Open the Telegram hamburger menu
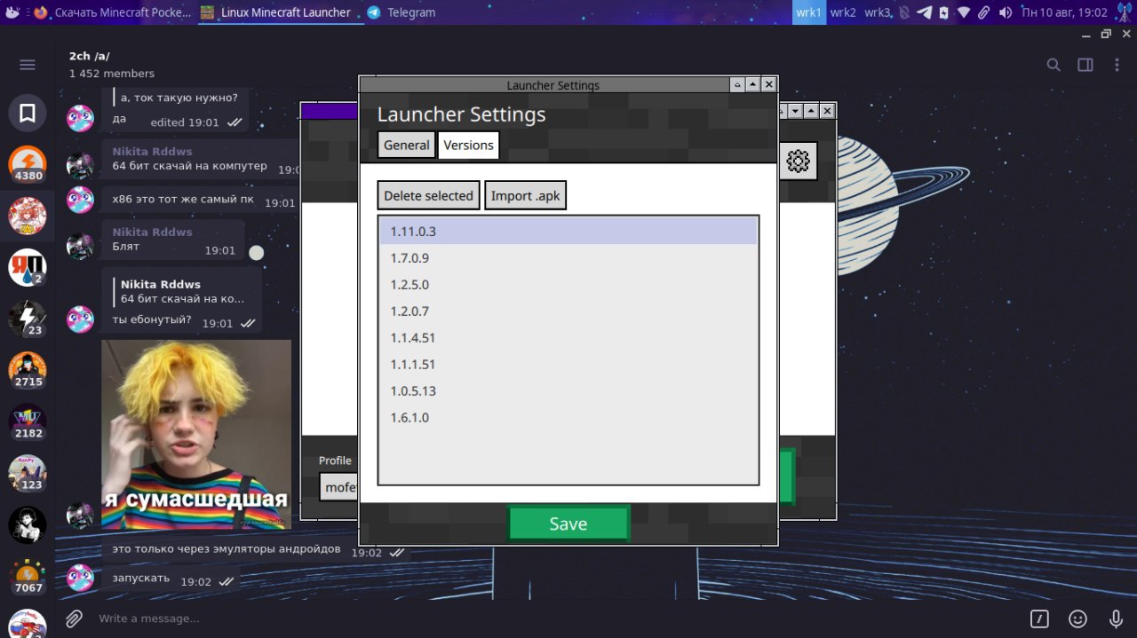Screen dimensions: 1137x638 pyautogui.click(x=28, y=65)
